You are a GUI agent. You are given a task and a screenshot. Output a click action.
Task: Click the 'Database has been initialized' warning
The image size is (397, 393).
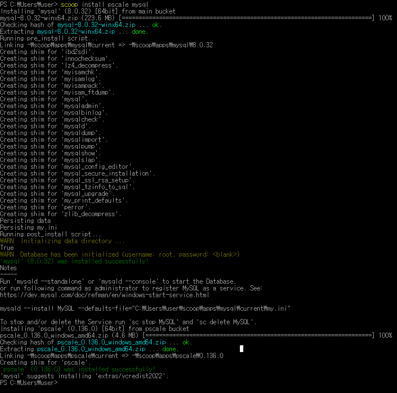120,255
